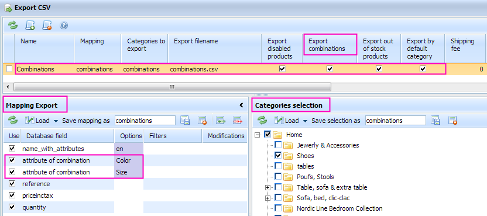Image resolution: width=487 pixels, height=216 pixels.
Task: Check the Table, sofa & extra table checkbox
Action: (278, 187)
